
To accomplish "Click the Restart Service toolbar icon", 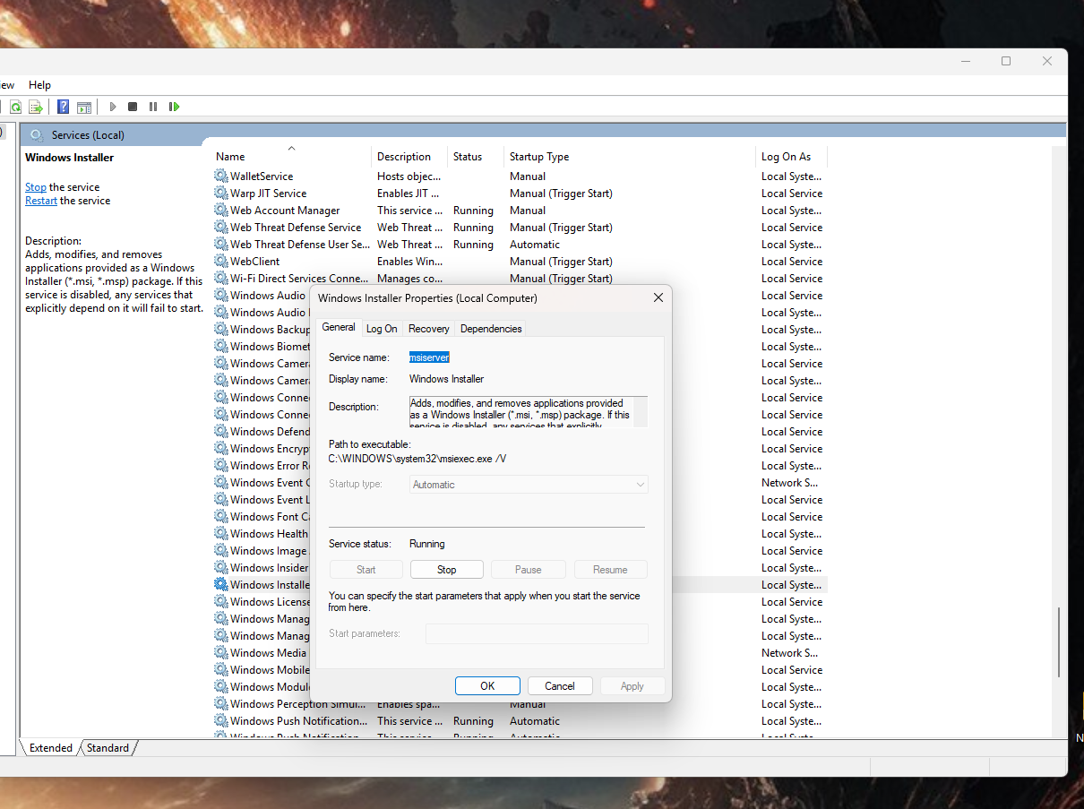I will pyautogui.click(x=174, y=106).
